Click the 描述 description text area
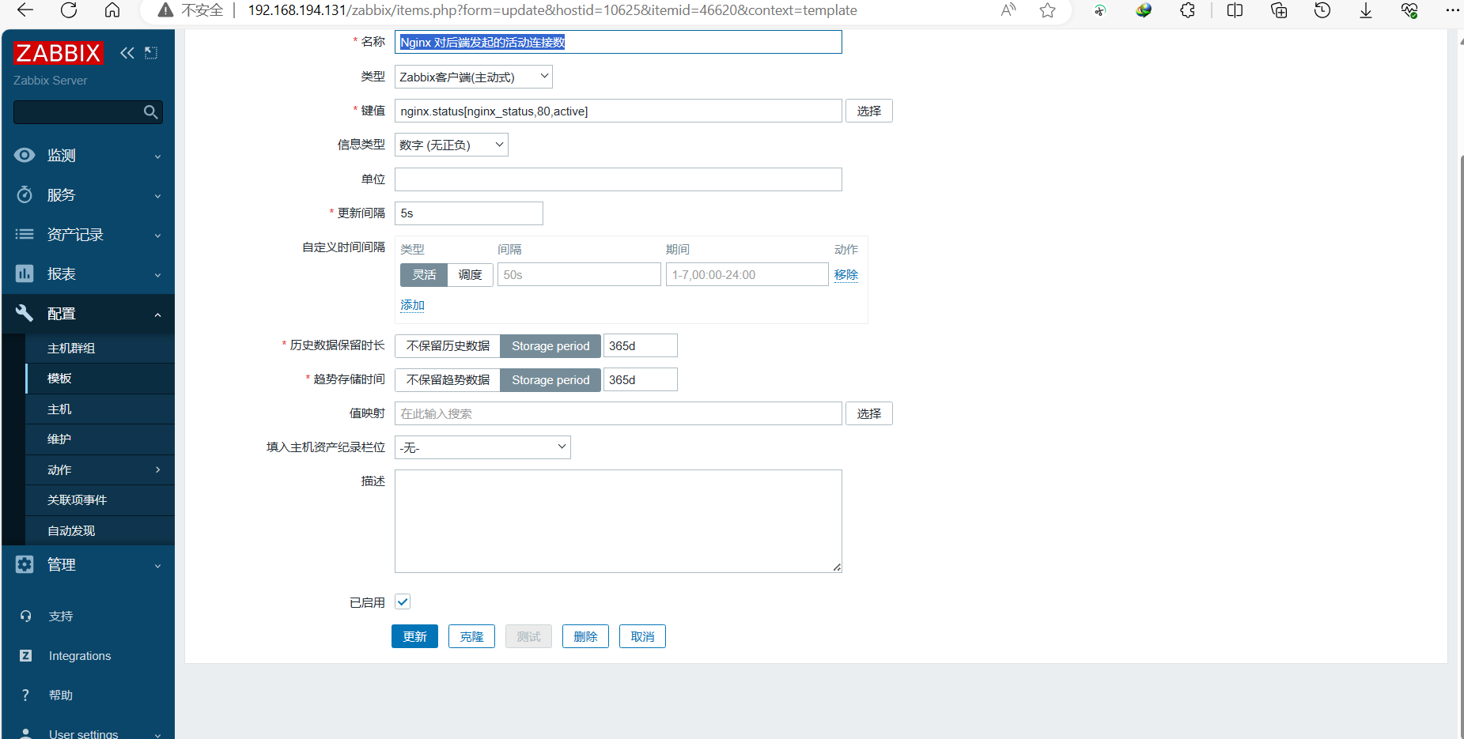 [619, 522]
